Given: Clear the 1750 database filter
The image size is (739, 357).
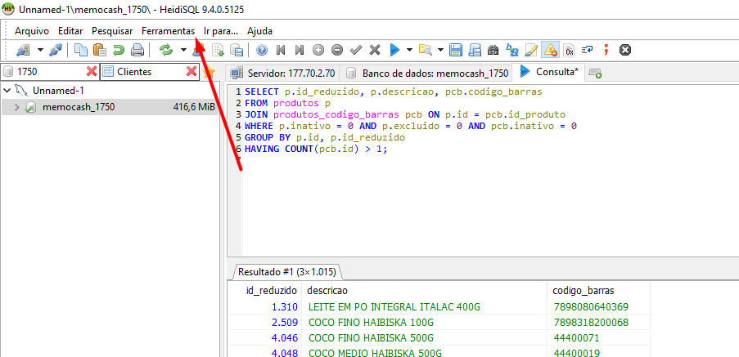Looking at the screenshot, I should (92, 72).
